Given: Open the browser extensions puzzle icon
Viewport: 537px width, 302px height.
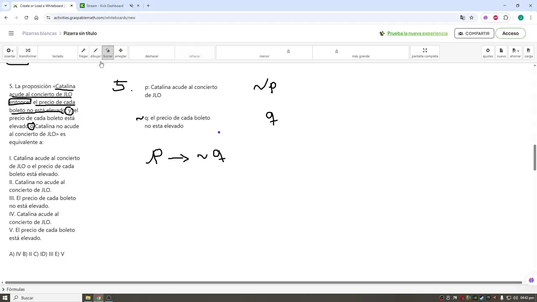Looking at the screenshot, I should coord(506,18).
